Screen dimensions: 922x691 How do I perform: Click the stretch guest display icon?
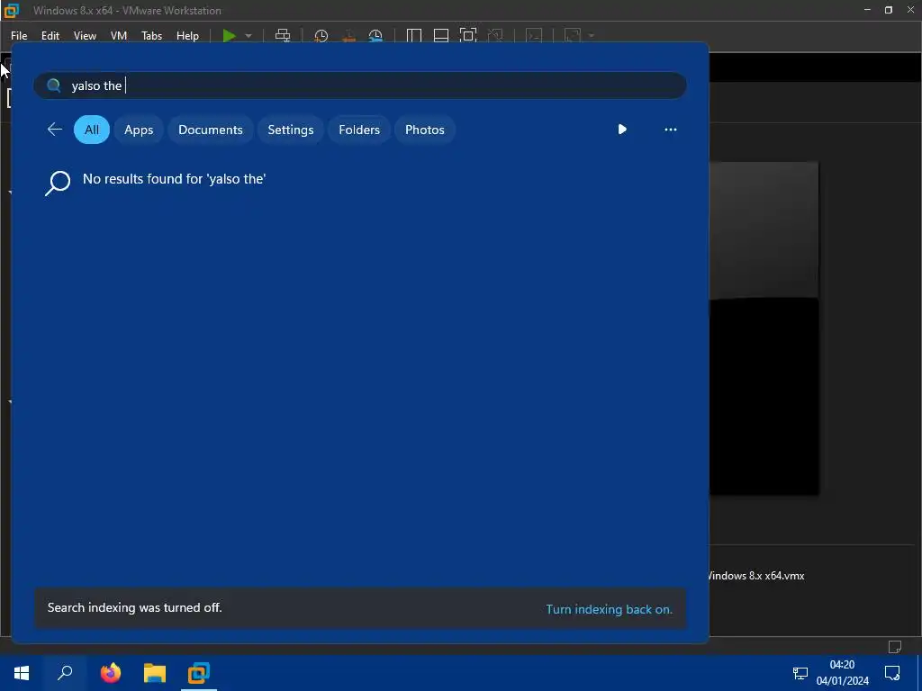coord(573,36)
